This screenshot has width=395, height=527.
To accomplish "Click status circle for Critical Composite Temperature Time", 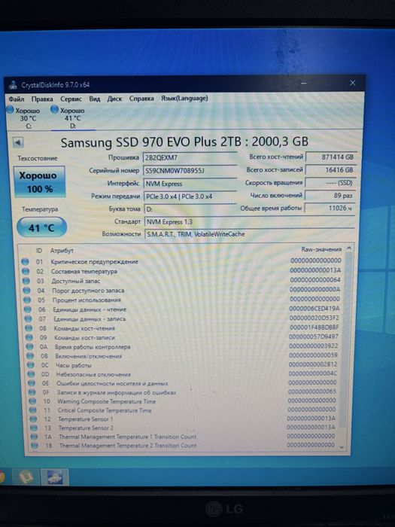I will click(x=33, y=410).
